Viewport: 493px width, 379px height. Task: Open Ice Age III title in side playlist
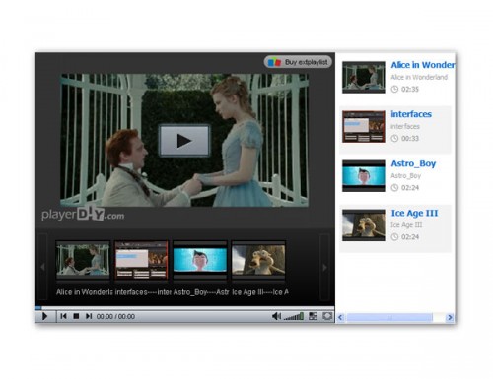pyautogui.click(x=414, y=214)
